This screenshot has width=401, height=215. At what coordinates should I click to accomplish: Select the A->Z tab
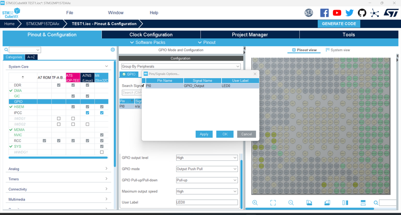point(31,57)
